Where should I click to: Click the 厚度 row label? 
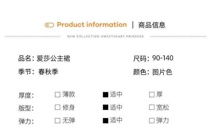26,95
